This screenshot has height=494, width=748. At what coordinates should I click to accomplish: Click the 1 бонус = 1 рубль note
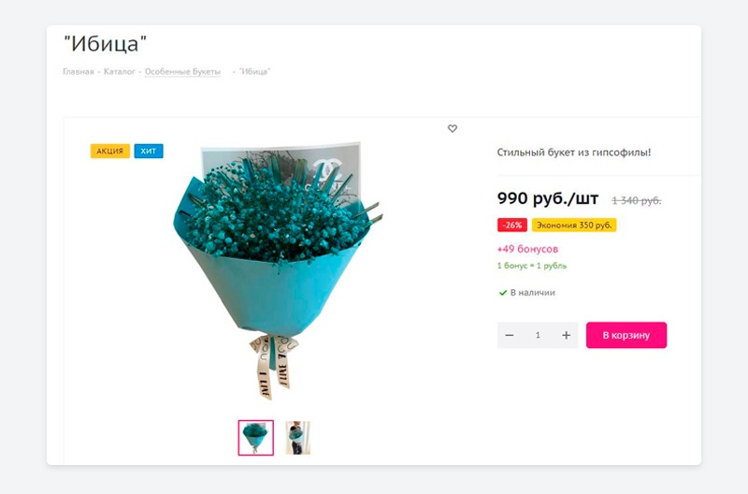click(x=532, y=266)
